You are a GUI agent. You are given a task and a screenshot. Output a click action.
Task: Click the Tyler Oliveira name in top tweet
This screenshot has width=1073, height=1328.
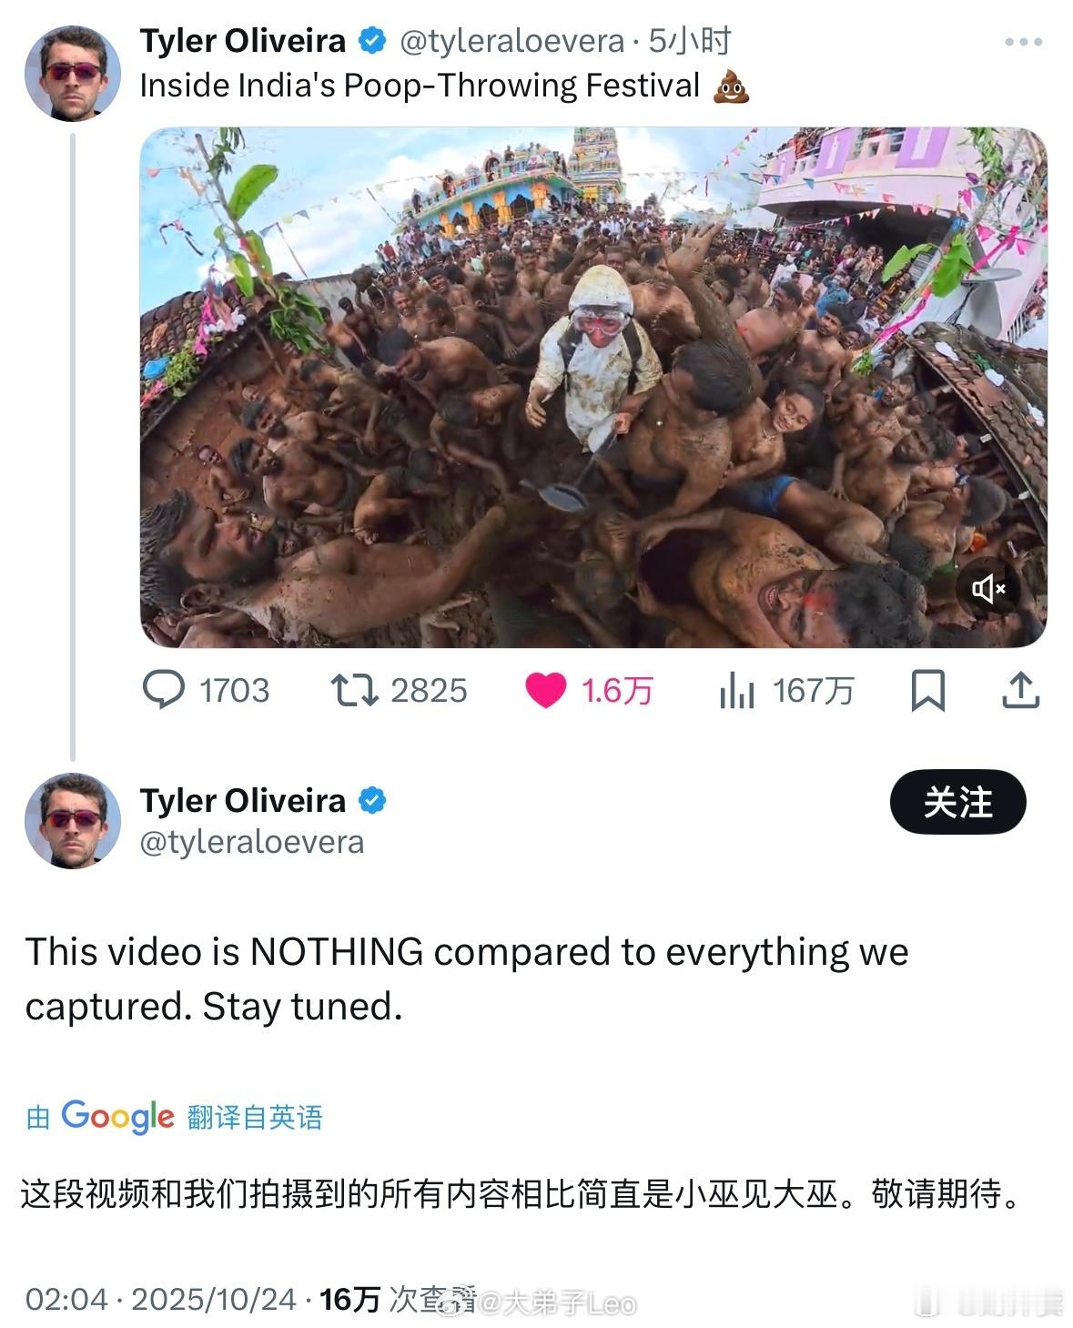pos(243,41)
